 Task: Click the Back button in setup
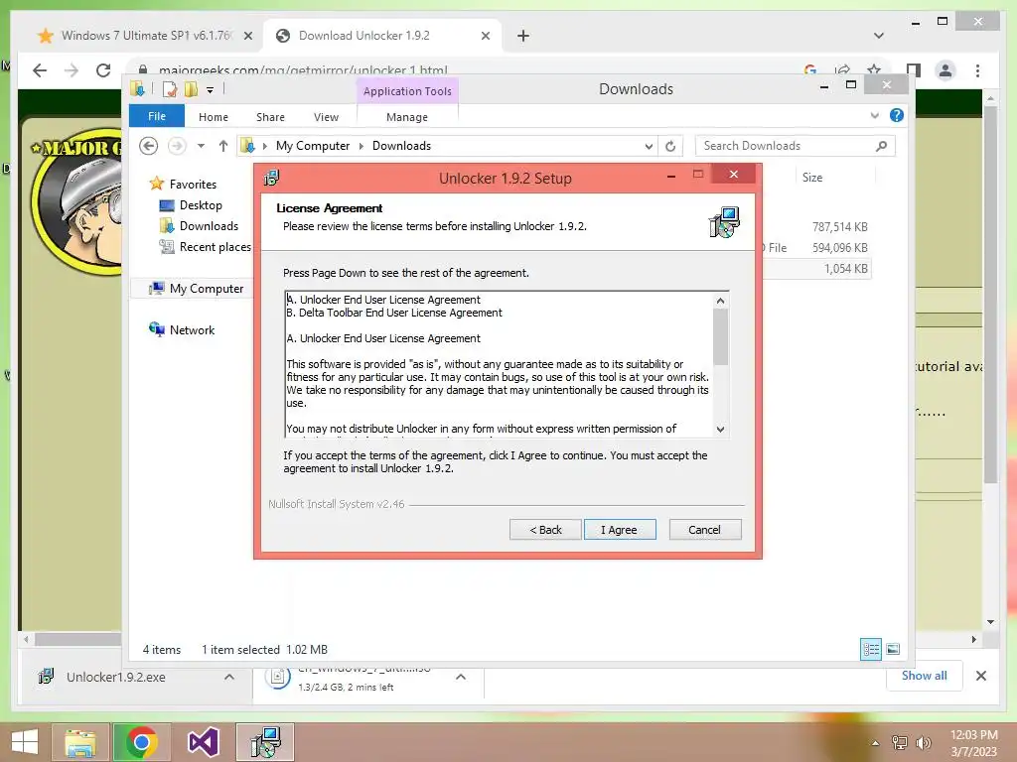coord(545,530)
